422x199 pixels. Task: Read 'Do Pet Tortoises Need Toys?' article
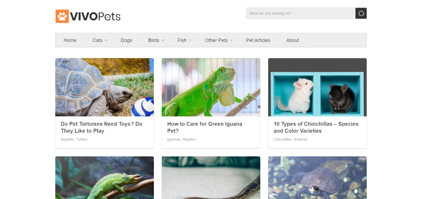point(101,128)
